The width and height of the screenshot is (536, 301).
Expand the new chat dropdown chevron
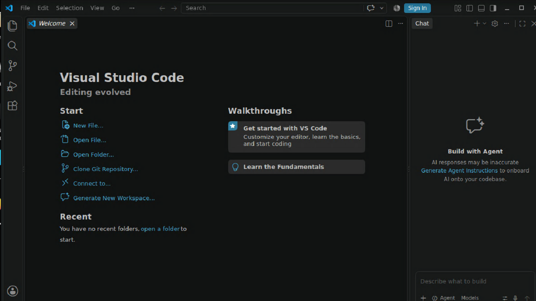[x=484, y=23]
